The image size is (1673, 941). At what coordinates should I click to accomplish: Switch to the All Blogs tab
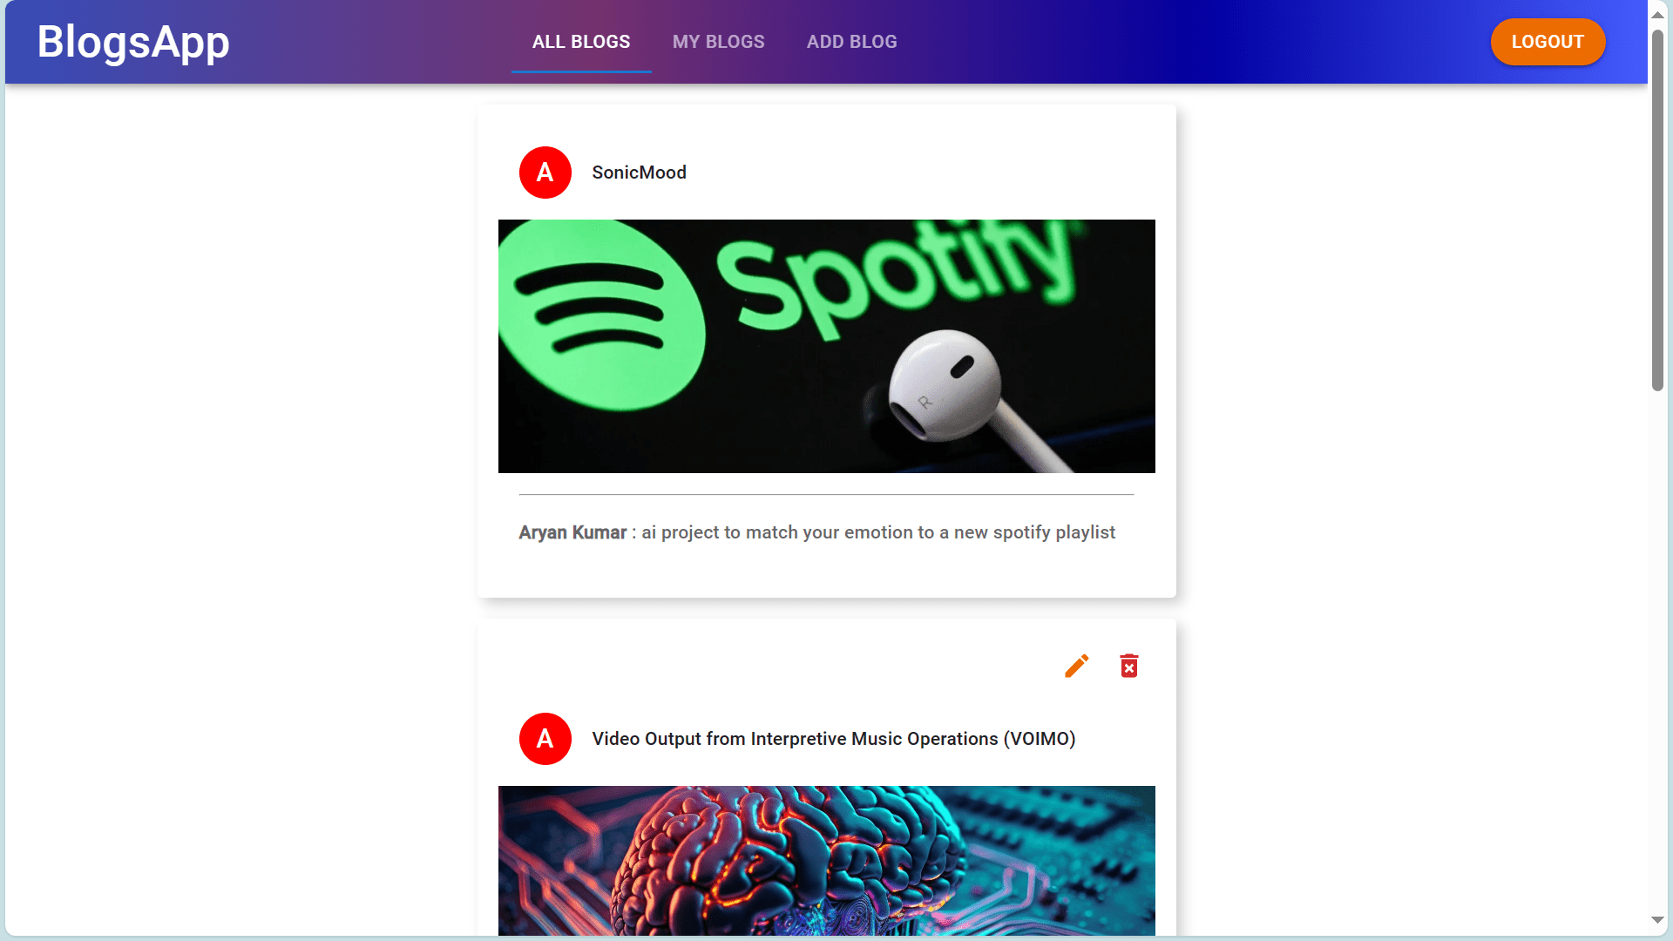[581, 42]
